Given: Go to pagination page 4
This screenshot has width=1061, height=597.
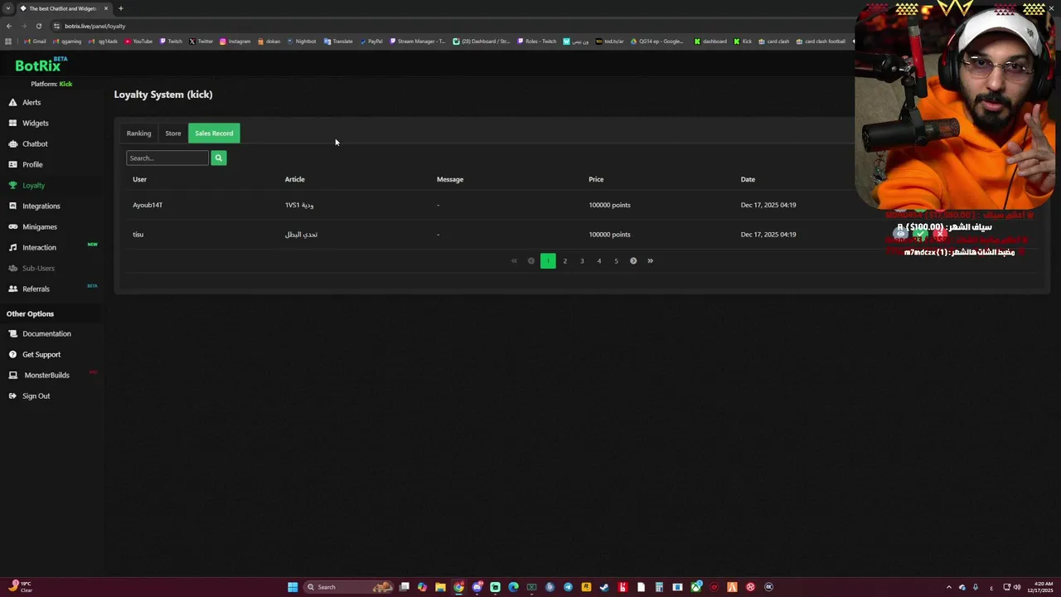Looking at the screenshot, I should pyautogui.click(x=599, y=261).
